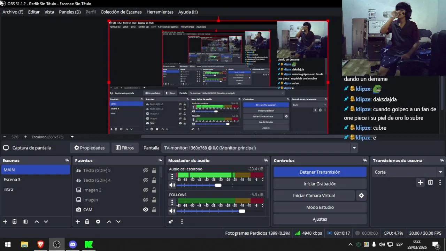The width and height of the screenshot is (446, 251).
Task: Pop out the Fuentes dock
Action: point(160,161)
